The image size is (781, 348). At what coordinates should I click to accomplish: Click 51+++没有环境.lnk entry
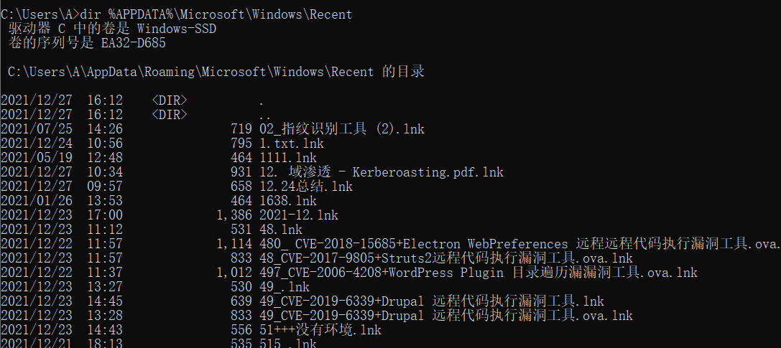(320, 330)
